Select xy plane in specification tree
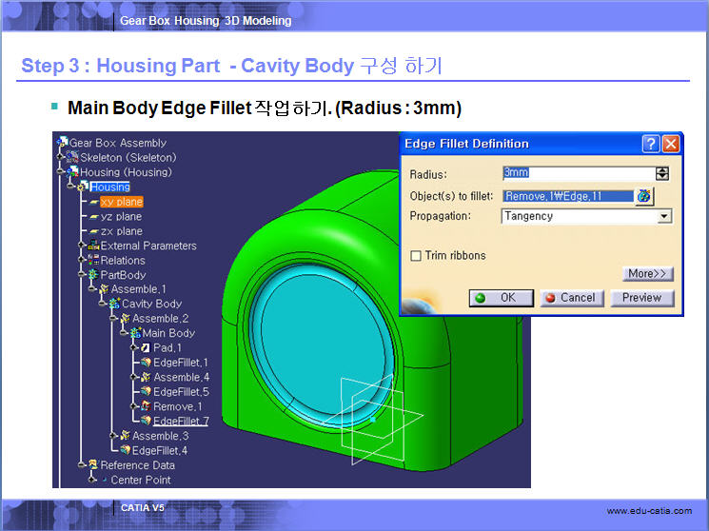Screen dimensions: 709x531 click(121, 202)
